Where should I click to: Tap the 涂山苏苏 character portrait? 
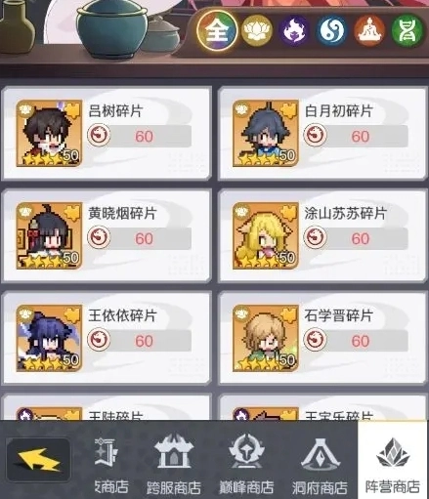coord(266,235)
